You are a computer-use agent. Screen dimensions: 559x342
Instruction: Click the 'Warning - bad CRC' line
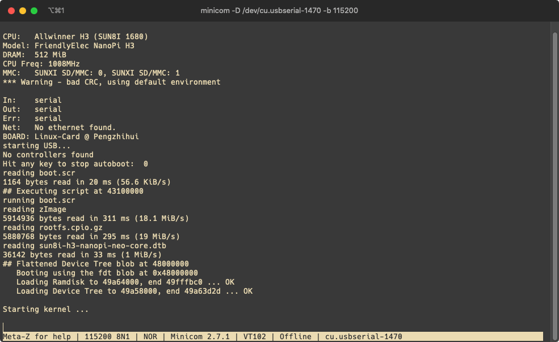tap(112, 82)
